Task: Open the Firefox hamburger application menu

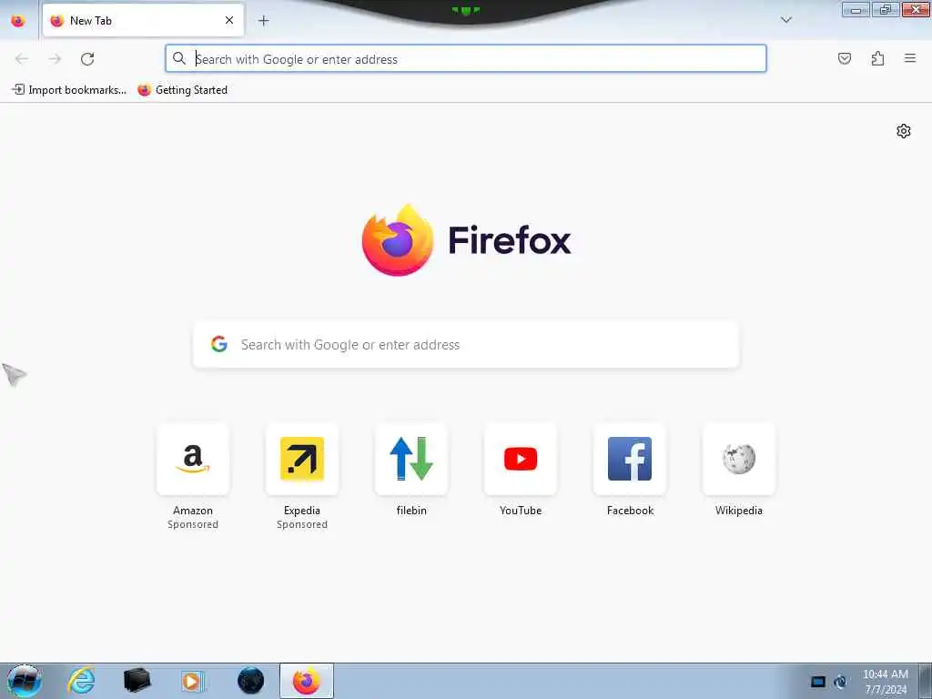Action: [910, 58]
